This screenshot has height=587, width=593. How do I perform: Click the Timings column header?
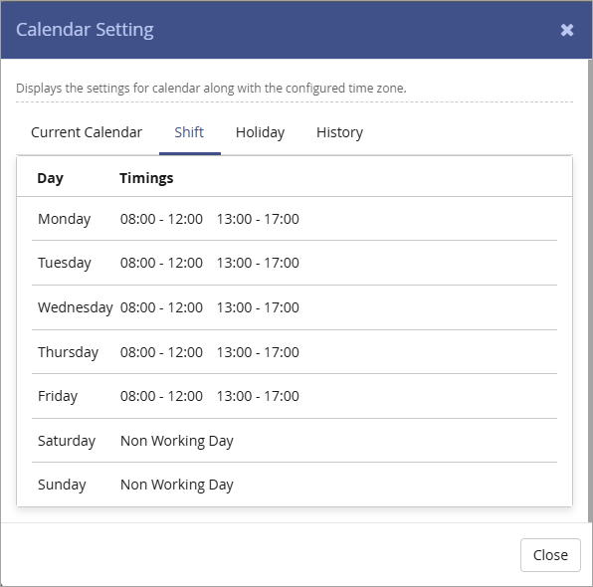point(146,178)
